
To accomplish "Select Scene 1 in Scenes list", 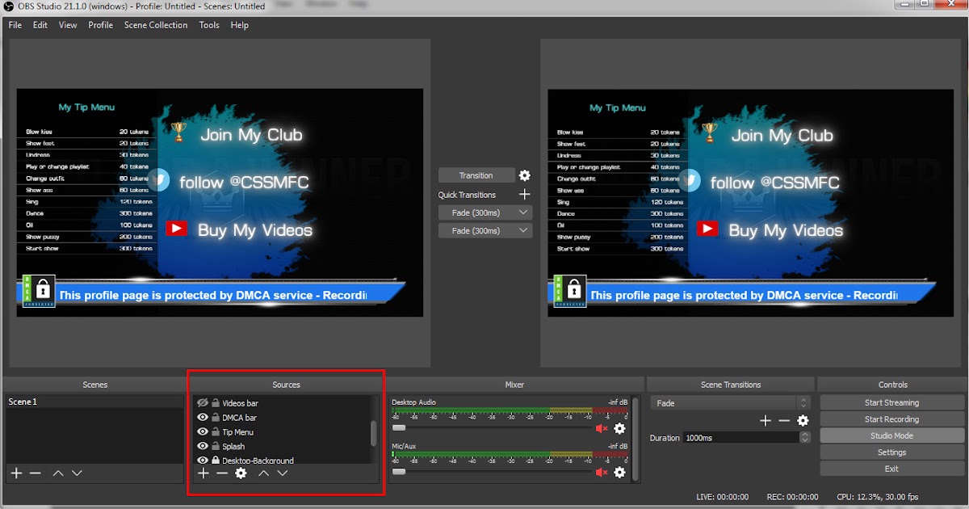I will [x=94, y=402].
